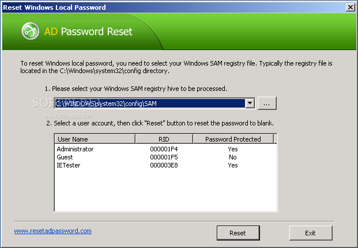Sort by the Password Protected column header
Viewport: 358px width, 248px height.
click(233, 139)
